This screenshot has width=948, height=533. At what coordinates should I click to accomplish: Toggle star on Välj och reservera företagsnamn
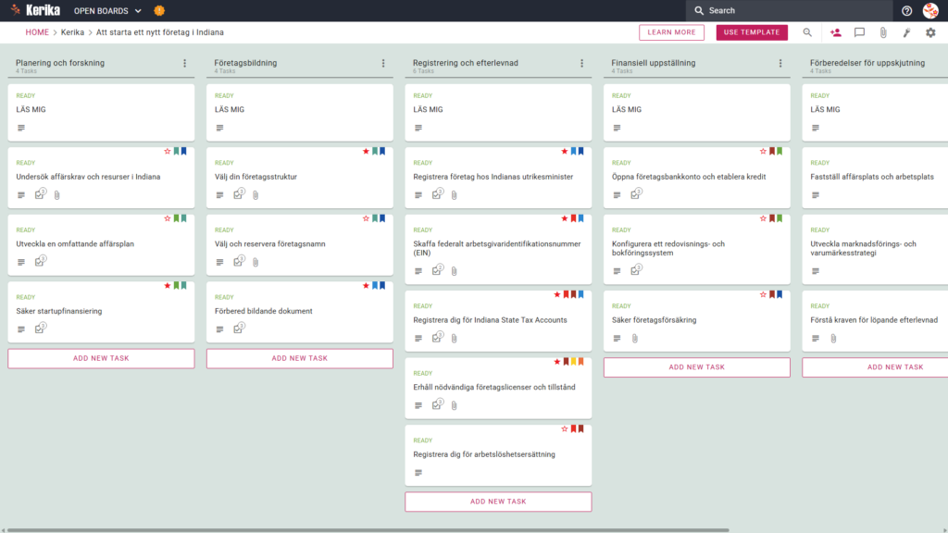click(366, 218)
